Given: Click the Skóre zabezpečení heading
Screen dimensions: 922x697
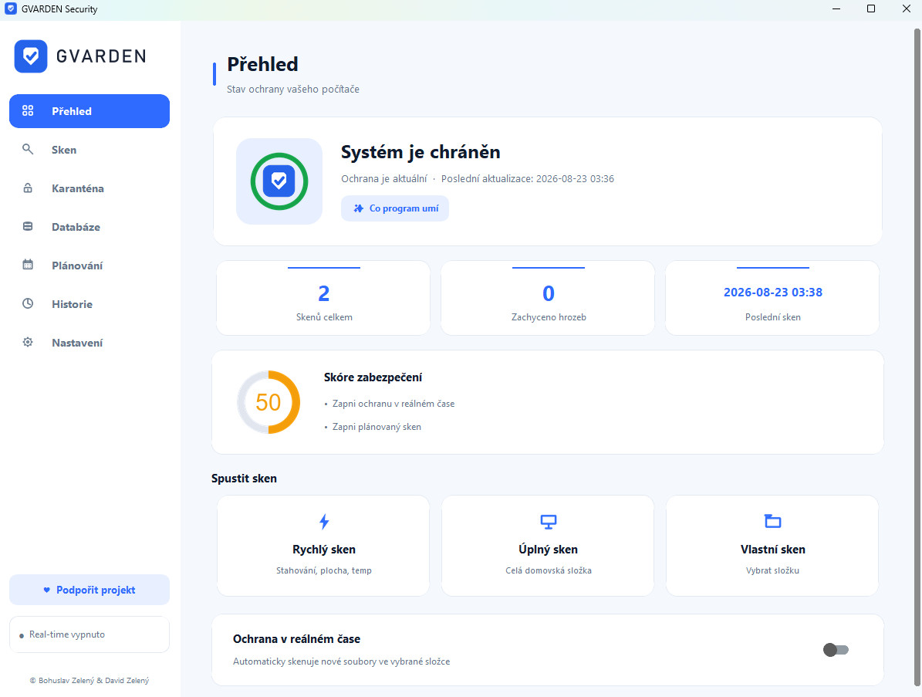Looking at the screenshot, I should point(373,377).
